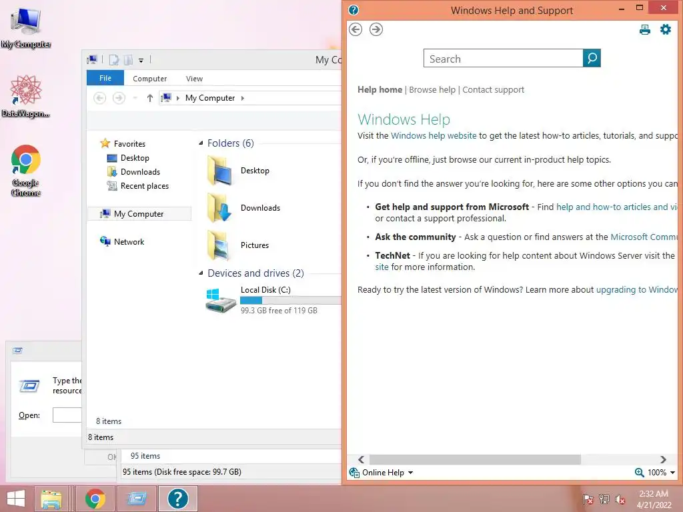Select the Downloads folder icon

(220, 208)
